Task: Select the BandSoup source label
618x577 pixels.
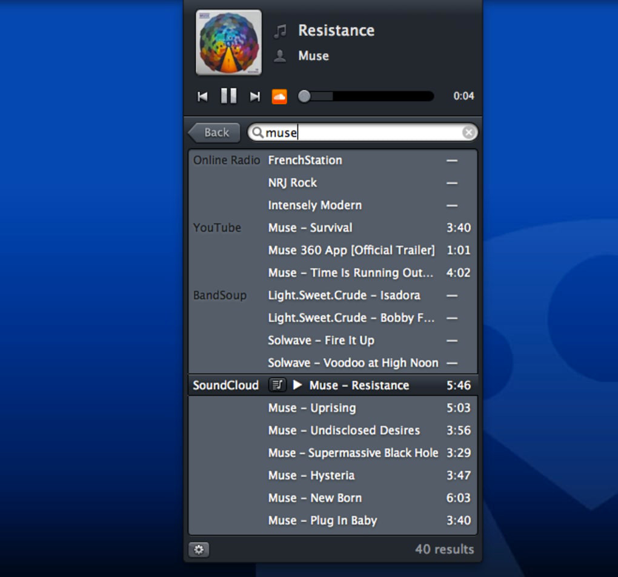Action: (219, 295)
